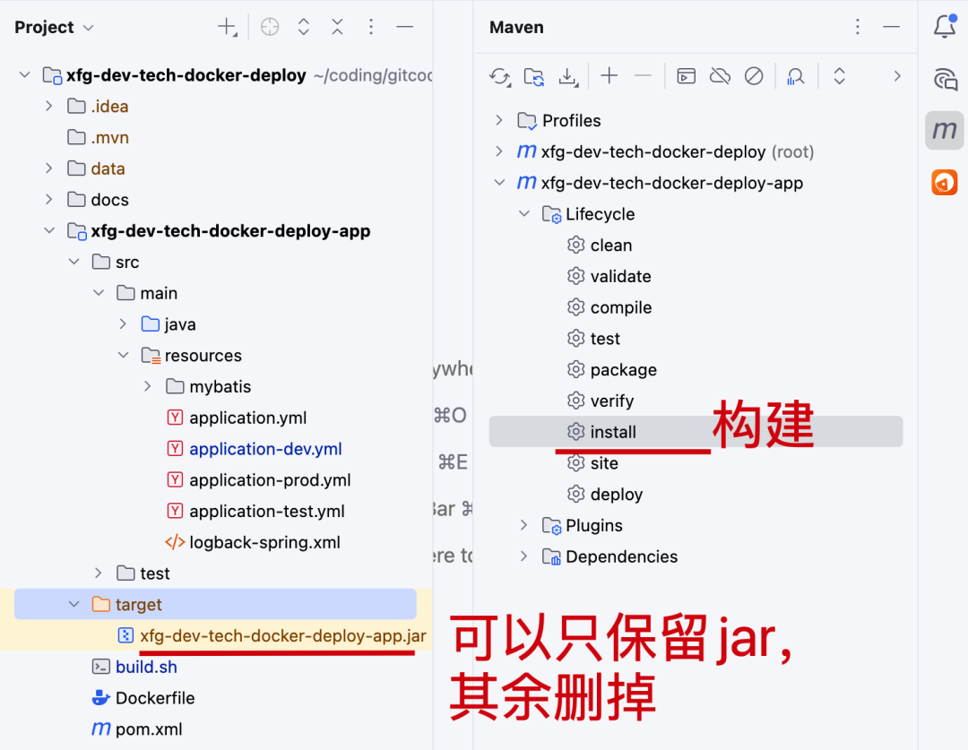Expand xfg-dev-tech-docker-deploy (root) in Maven
This screenshot has width=968, height=750.
499,151
